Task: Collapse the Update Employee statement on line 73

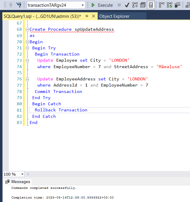Action: pyautogui.click(x=27, y=61)
